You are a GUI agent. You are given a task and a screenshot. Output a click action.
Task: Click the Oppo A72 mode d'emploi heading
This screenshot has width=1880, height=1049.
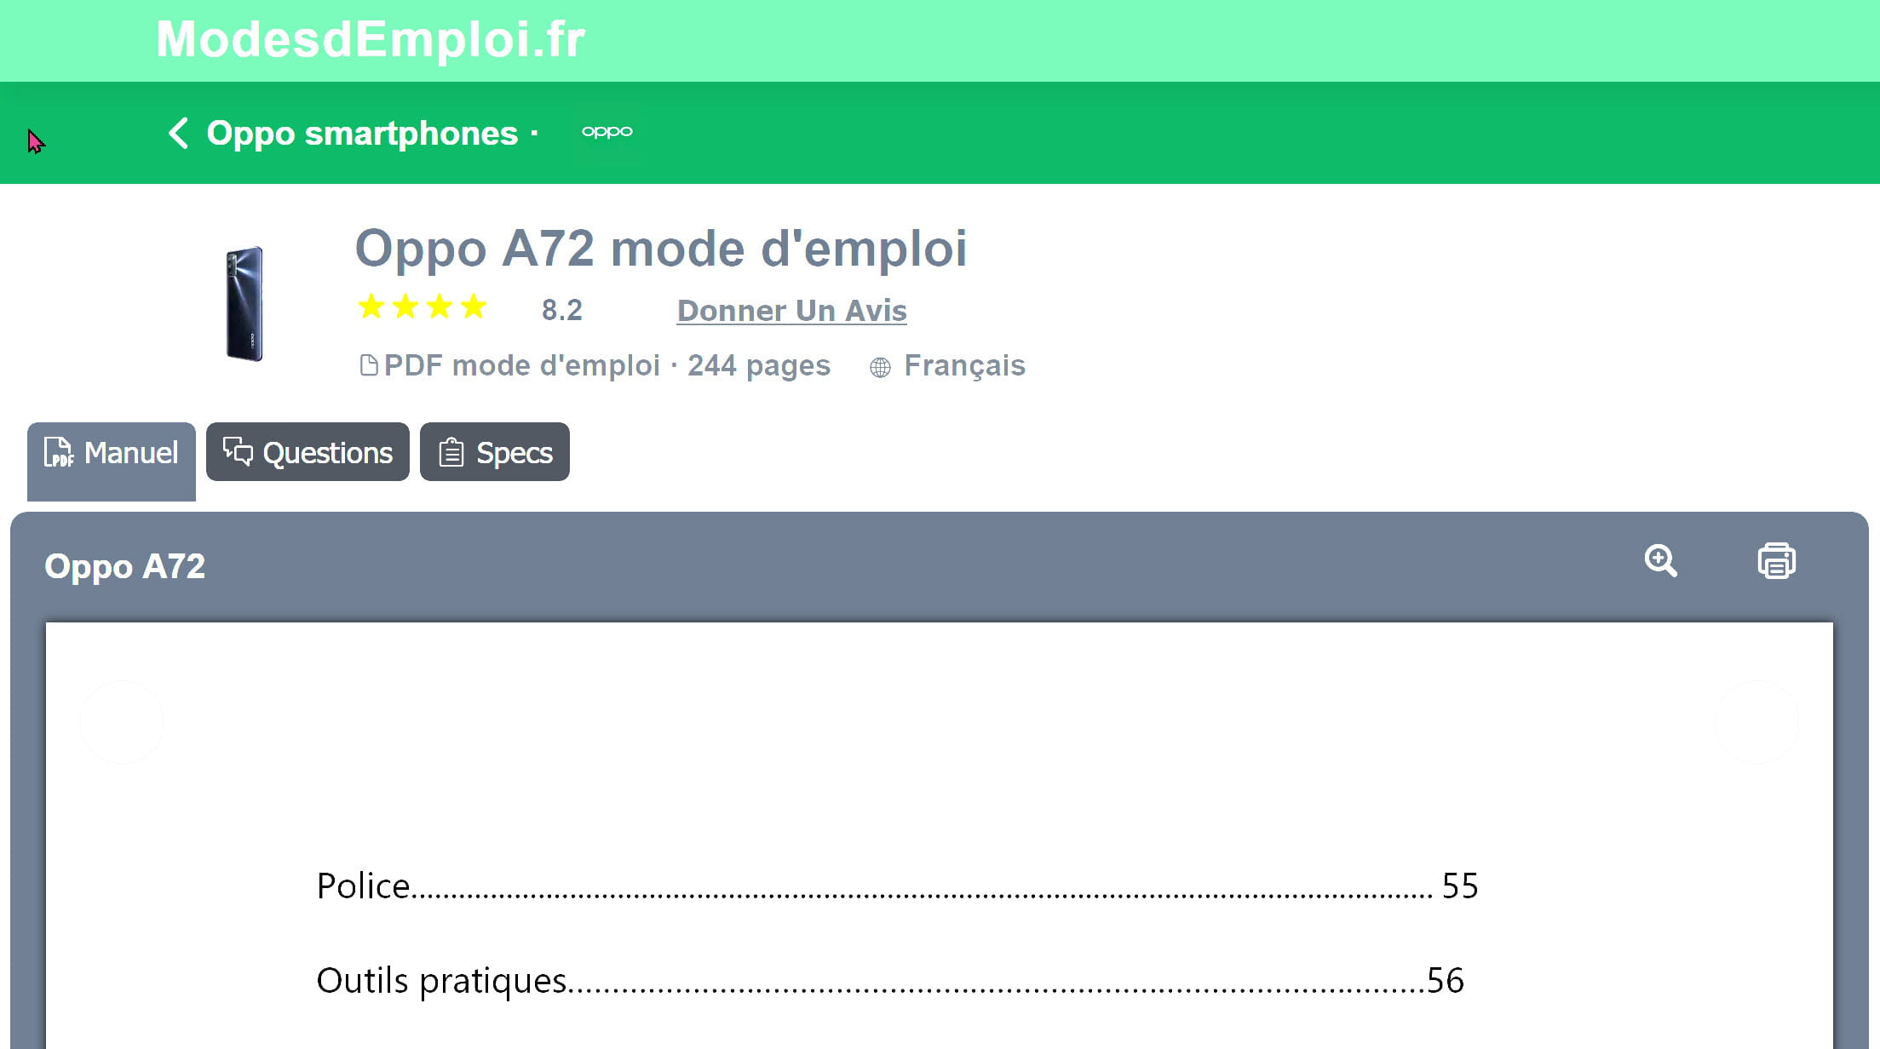point(661,249)
